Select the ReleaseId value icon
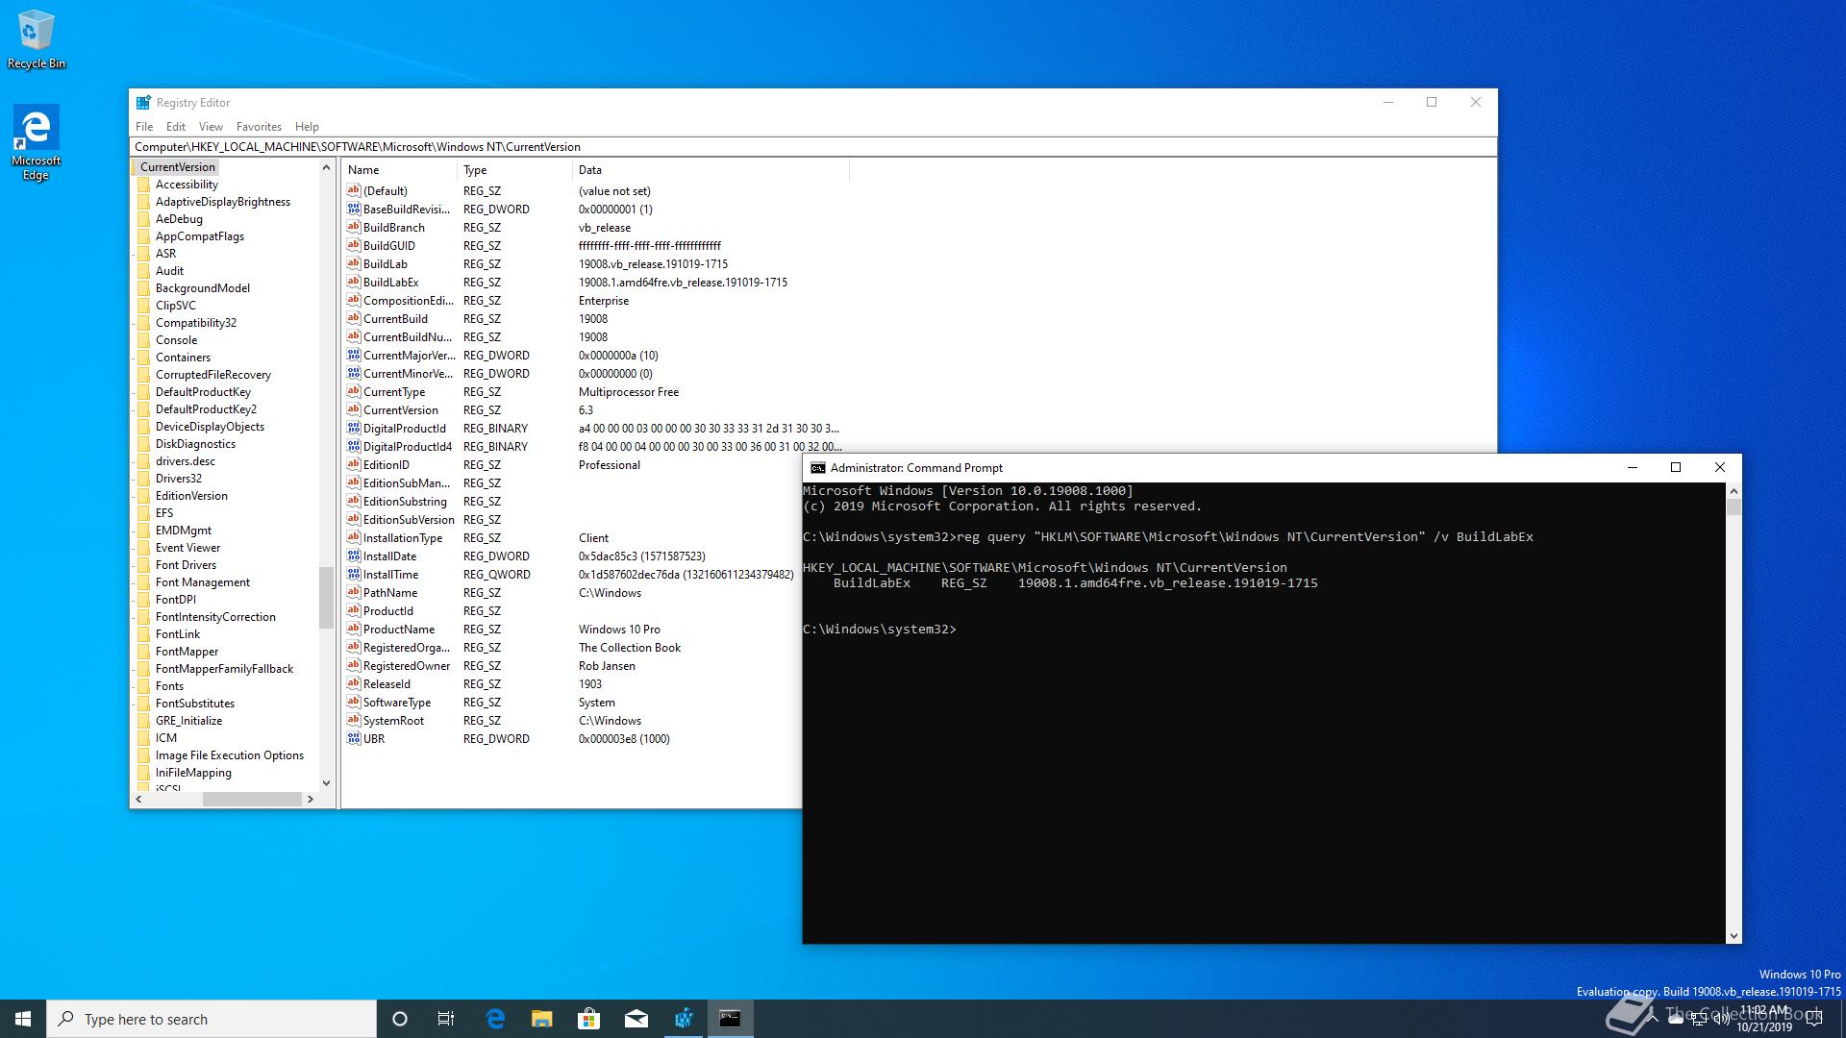Screen dimensions: 1846x1038 [353, 683]
